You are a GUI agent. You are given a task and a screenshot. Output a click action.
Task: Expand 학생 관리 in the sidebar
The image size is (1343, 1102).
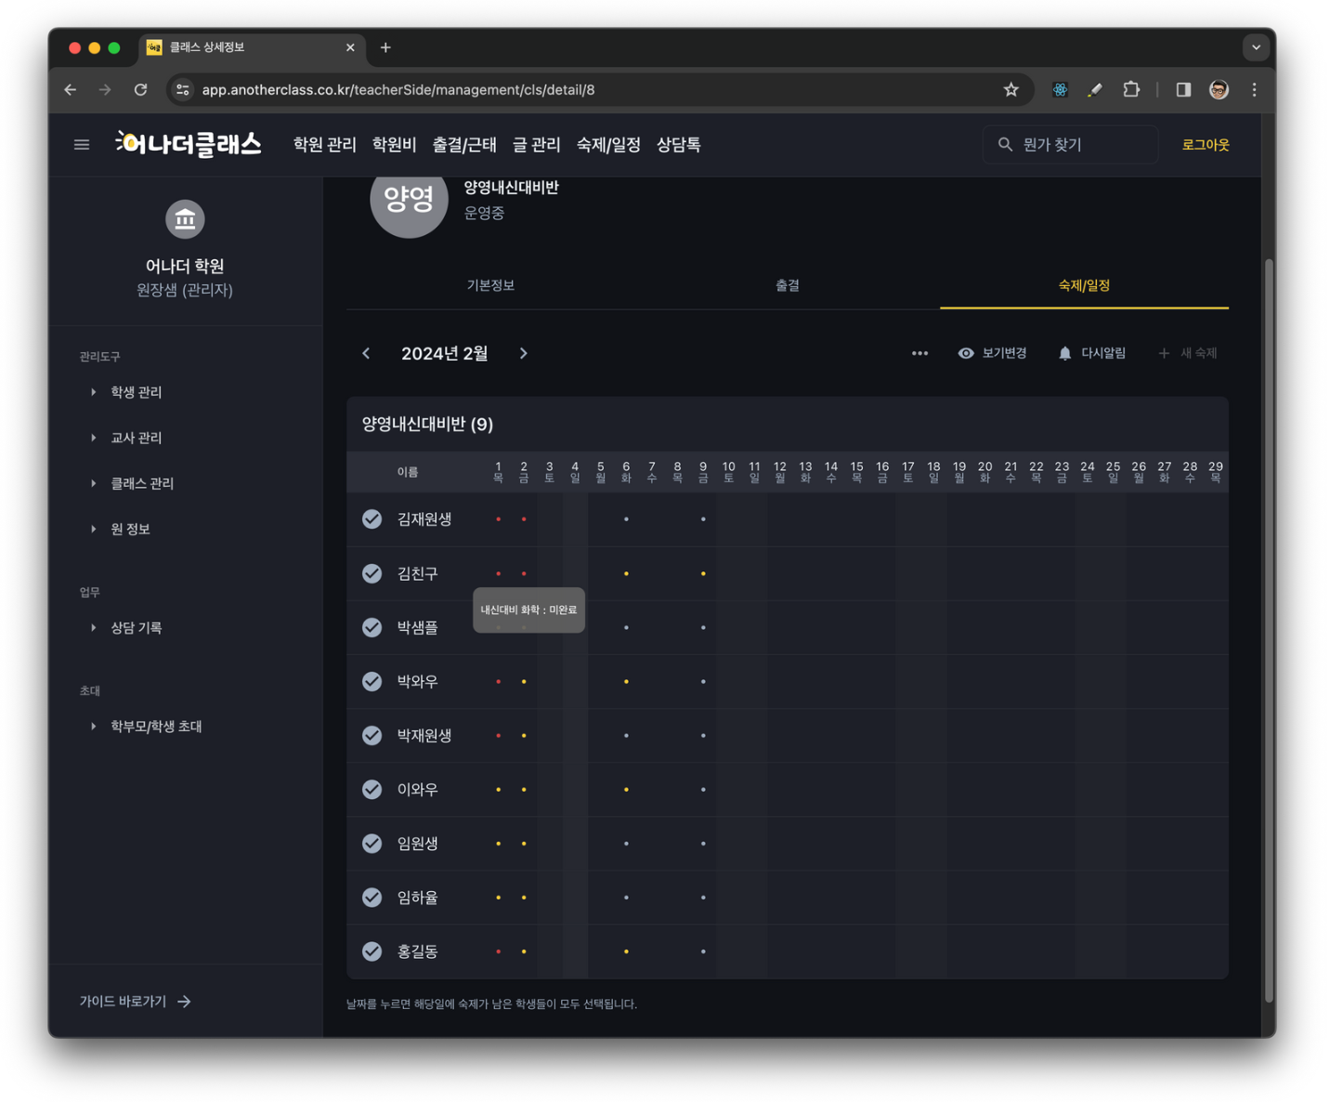136,392
